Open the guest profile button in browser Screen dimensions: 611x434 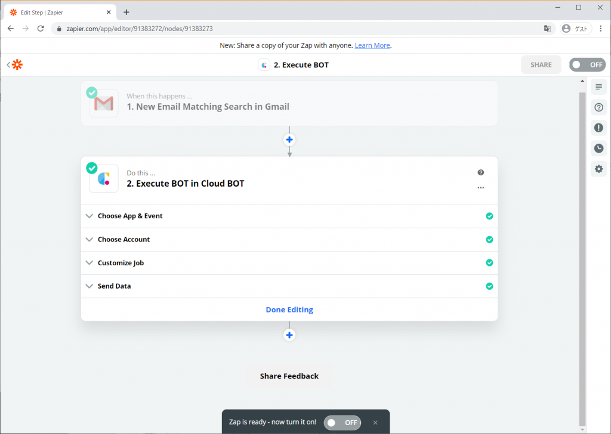click(576, 29)
